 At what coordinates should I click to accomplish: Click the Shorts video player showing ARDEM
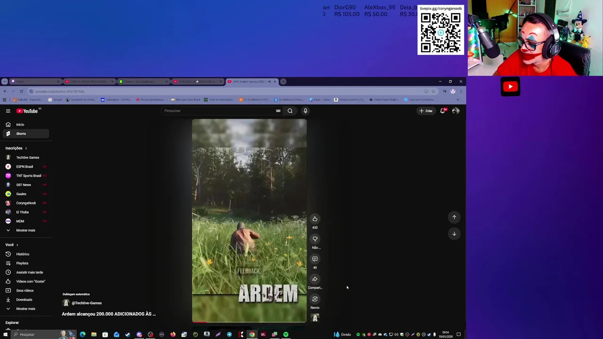coord(249,220)
